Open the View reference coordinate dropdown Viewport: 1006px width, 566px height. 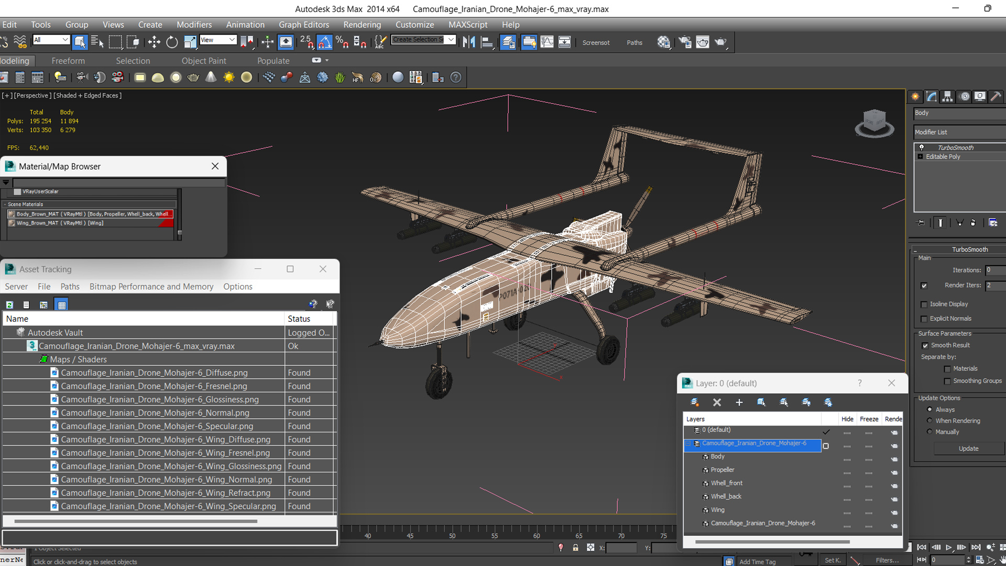(218, 40)
